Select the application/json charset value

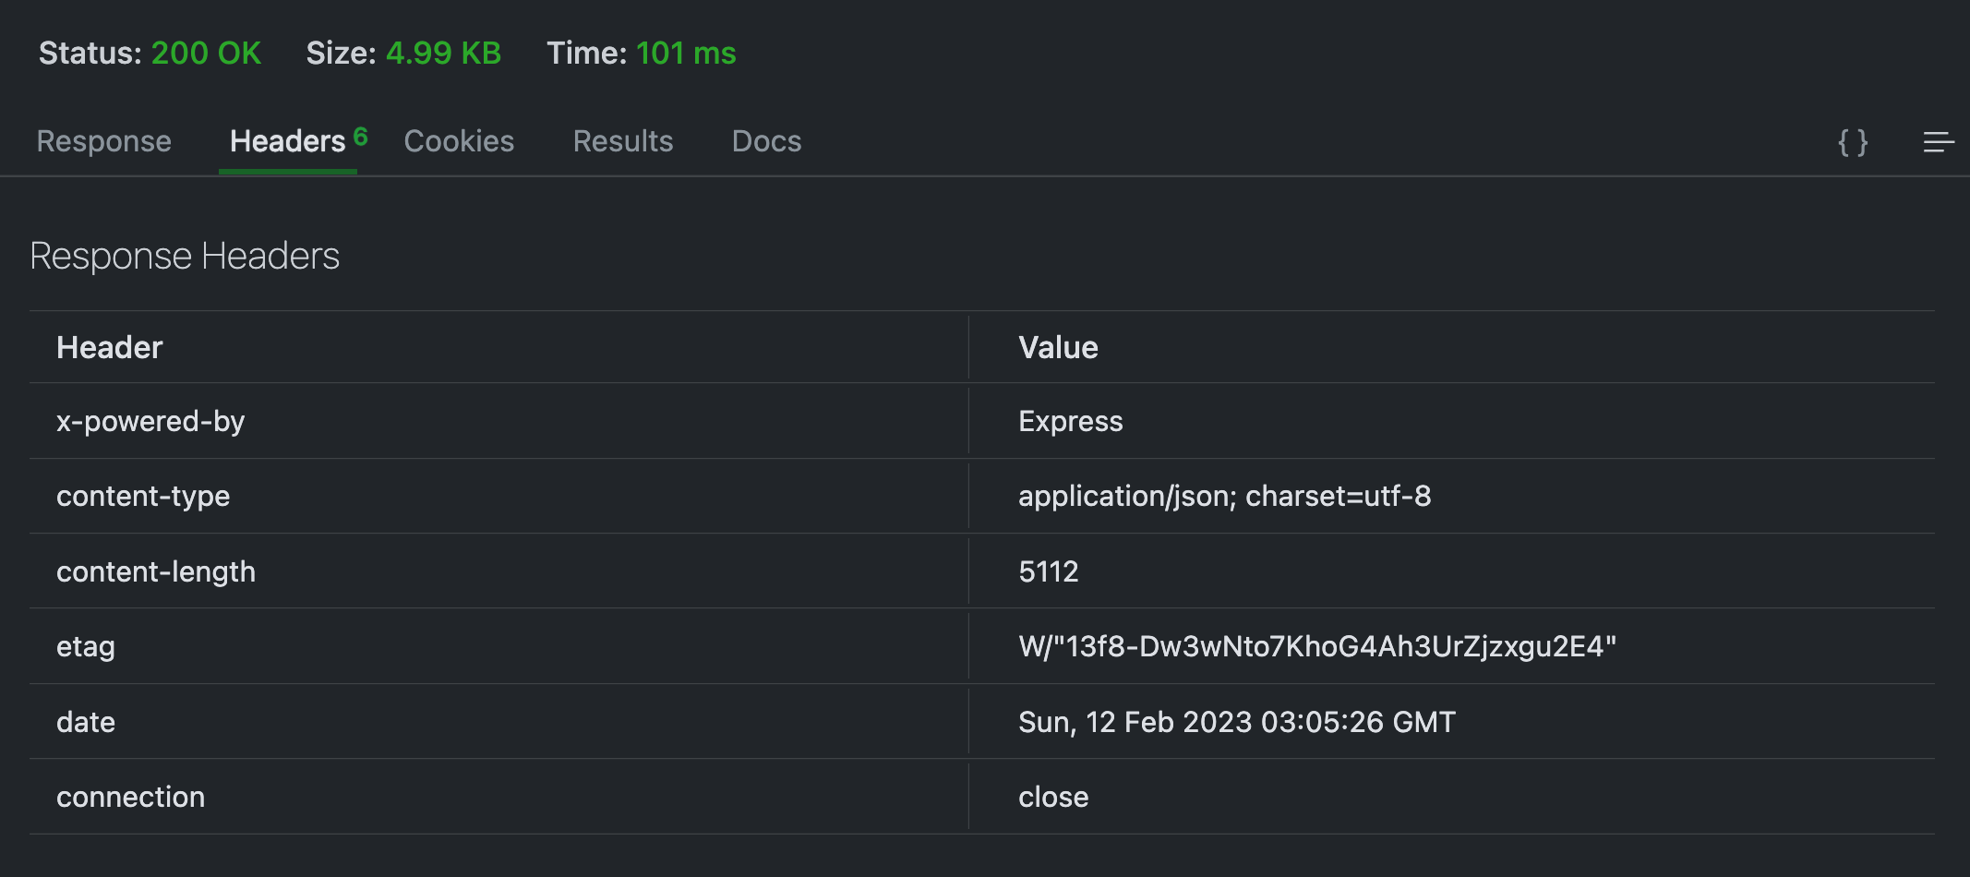pyautogui.click(x=1224, y=496)
